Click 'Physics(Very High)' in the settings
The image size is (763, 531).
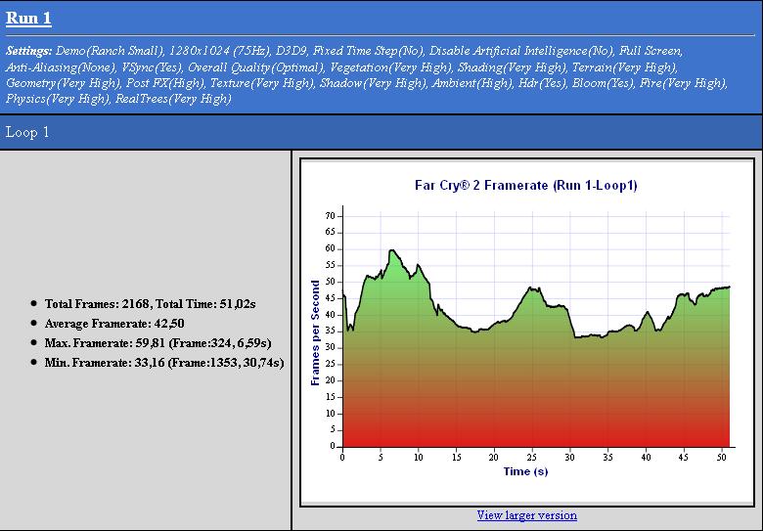(58, 99)
